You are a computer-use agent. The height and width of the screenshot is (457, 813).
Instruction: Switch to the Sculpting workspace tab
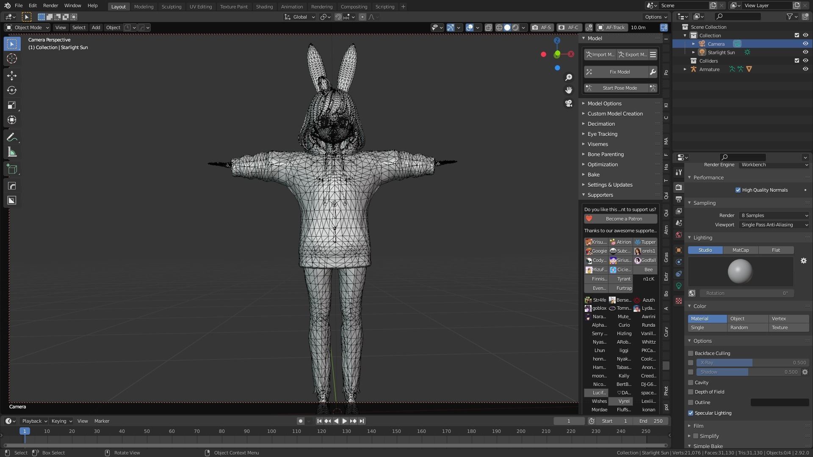pyautogui.click(x=171, y=7)
